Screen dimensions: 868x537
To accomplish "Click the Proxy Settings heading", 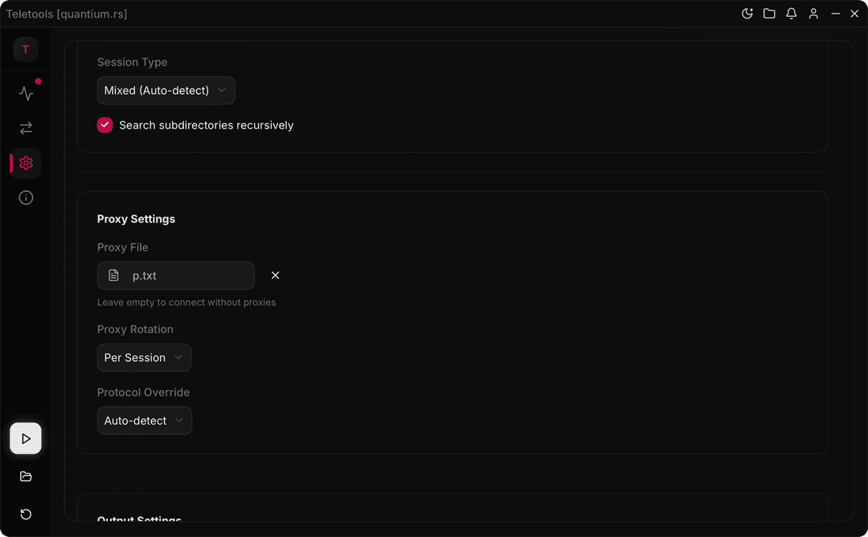I will [x=136, y=219].
